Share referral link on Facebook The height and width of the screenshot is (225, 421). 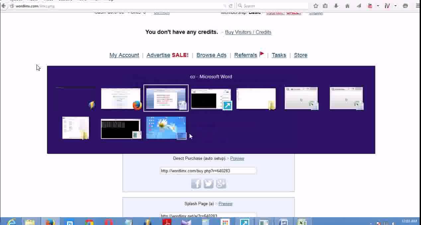[x=196, y=184]
